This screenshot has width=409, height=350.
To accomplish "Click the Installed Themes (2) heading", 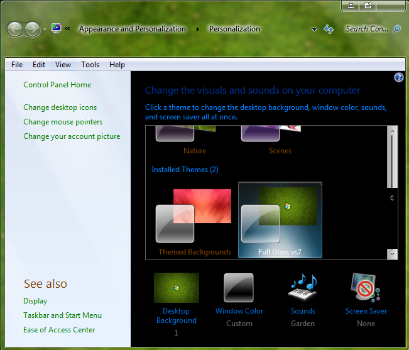I will coord(185,170).
